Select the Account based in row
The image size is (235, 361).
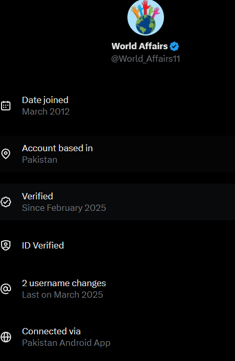118,154
